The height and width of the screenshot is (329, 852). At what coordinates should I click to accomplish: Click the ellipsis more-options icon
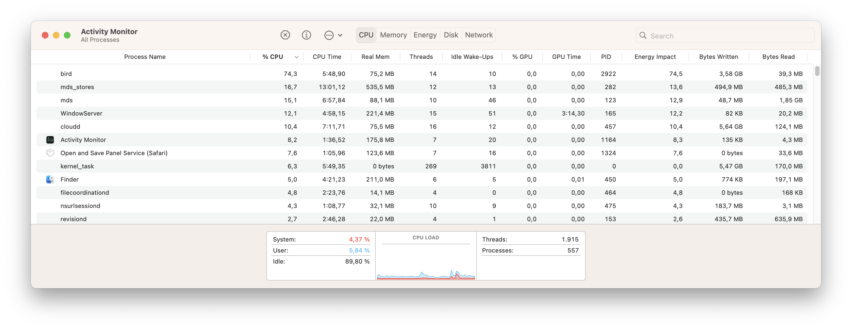point(329,35)
